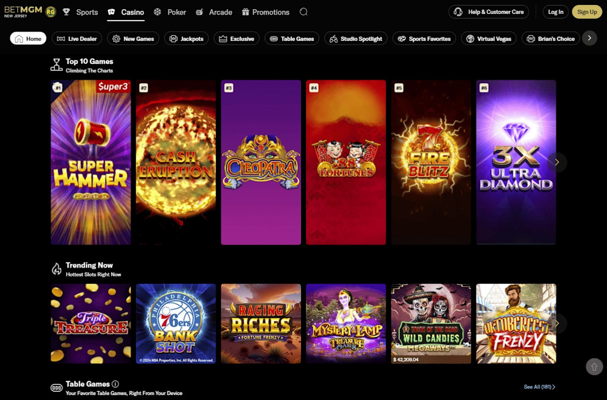Screen dimensions: 607x400
Task: Open the Poker tab
Action: [170, 12]
